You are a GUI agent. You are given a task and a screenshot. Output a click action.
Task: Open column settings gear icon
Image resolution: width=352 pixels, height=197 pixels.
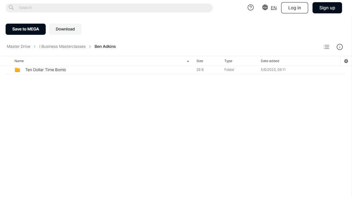pos(346,61)
